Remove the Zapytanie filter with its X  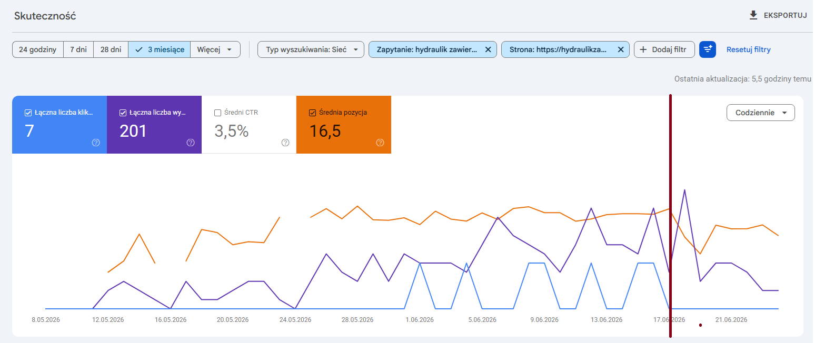[488, 49]
